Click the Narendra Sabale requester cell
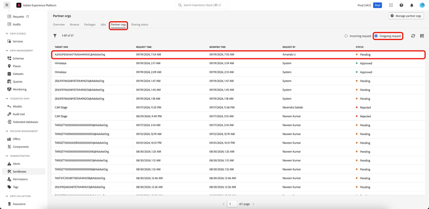Image resolution: width=429 pixels, height=209 pixels. tap(292, 108)
